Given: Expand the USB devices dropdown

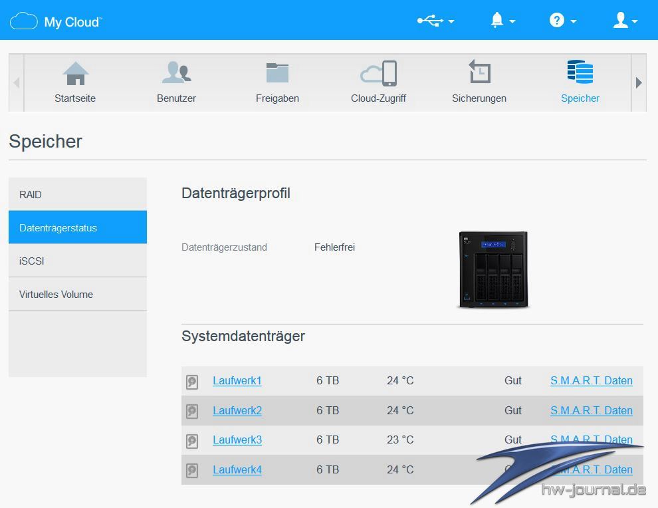Looking at the screenshot, I should pos(435,21).
